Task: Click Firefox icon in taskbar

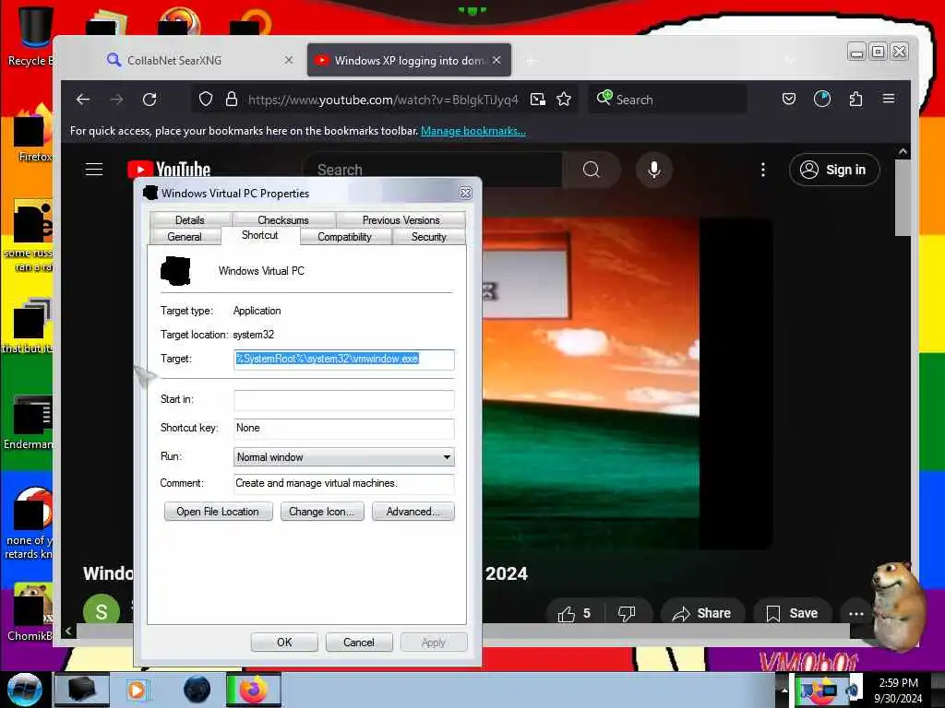Action: [x=254, y=690]
